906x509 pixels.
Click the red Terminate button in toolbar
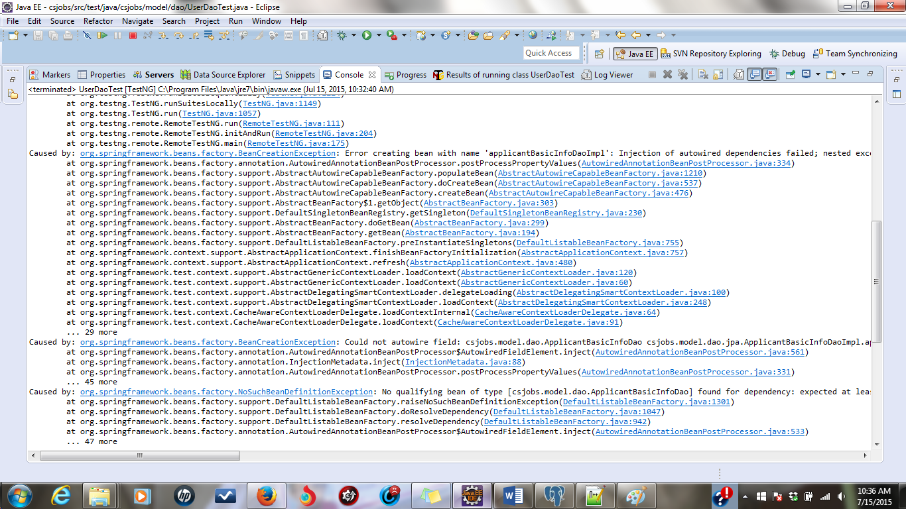tap(133, 35)
